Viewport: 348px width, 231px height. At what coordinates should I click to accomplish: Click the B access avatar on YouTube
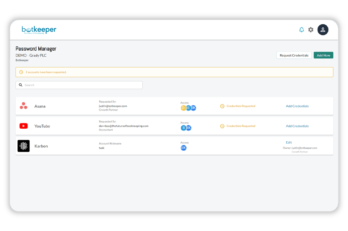[x=183, y=128]
